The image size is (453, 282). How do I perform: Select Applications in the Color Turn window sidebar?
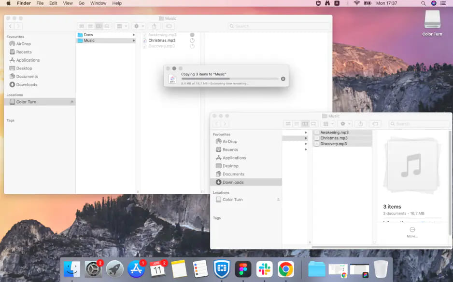[x=28, y=60]
